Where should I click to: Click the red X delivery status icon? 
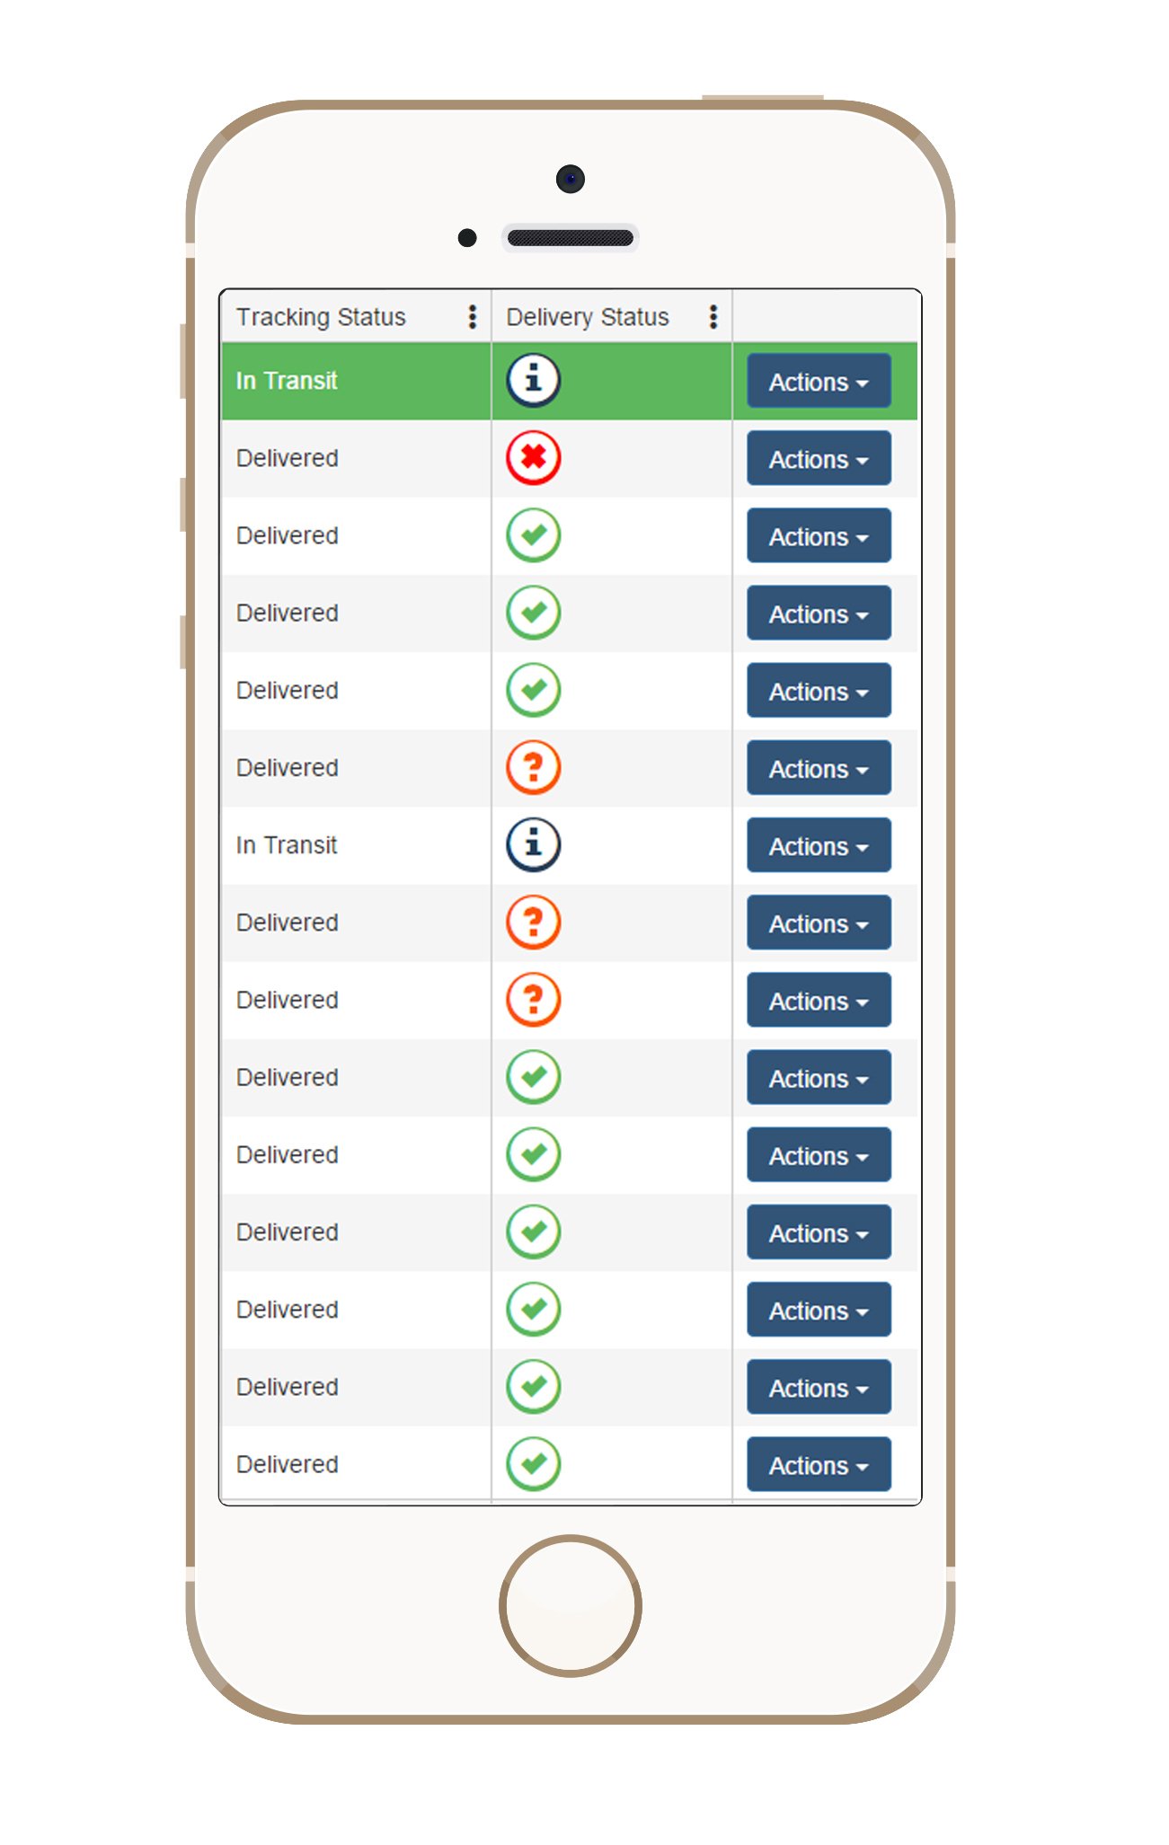click(533, 458)
